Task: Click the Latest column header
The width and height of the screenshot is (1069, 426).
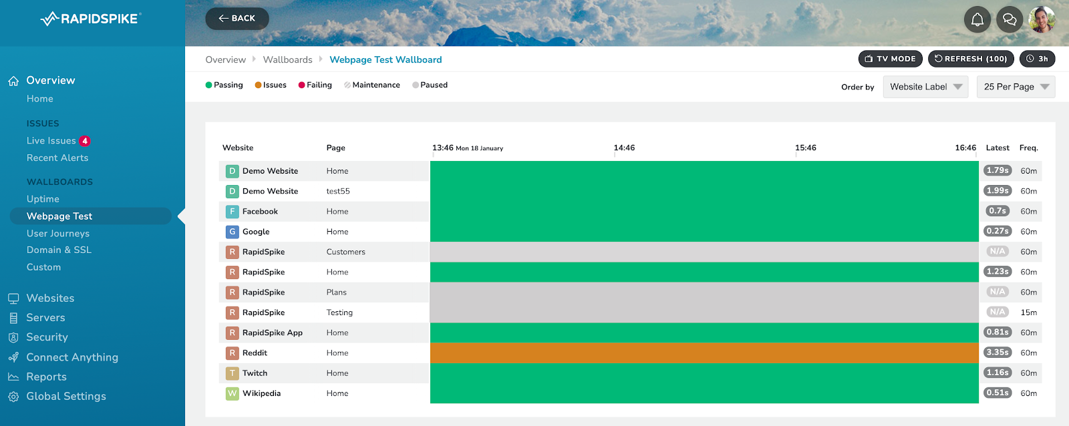Action: [x=998, y=148]
